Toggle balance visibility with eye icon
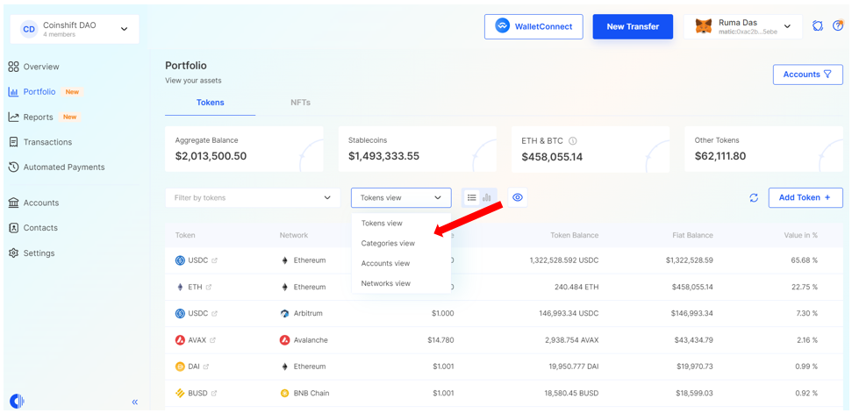The width and height of the screenshot is (852, 413). click(518, 197)
